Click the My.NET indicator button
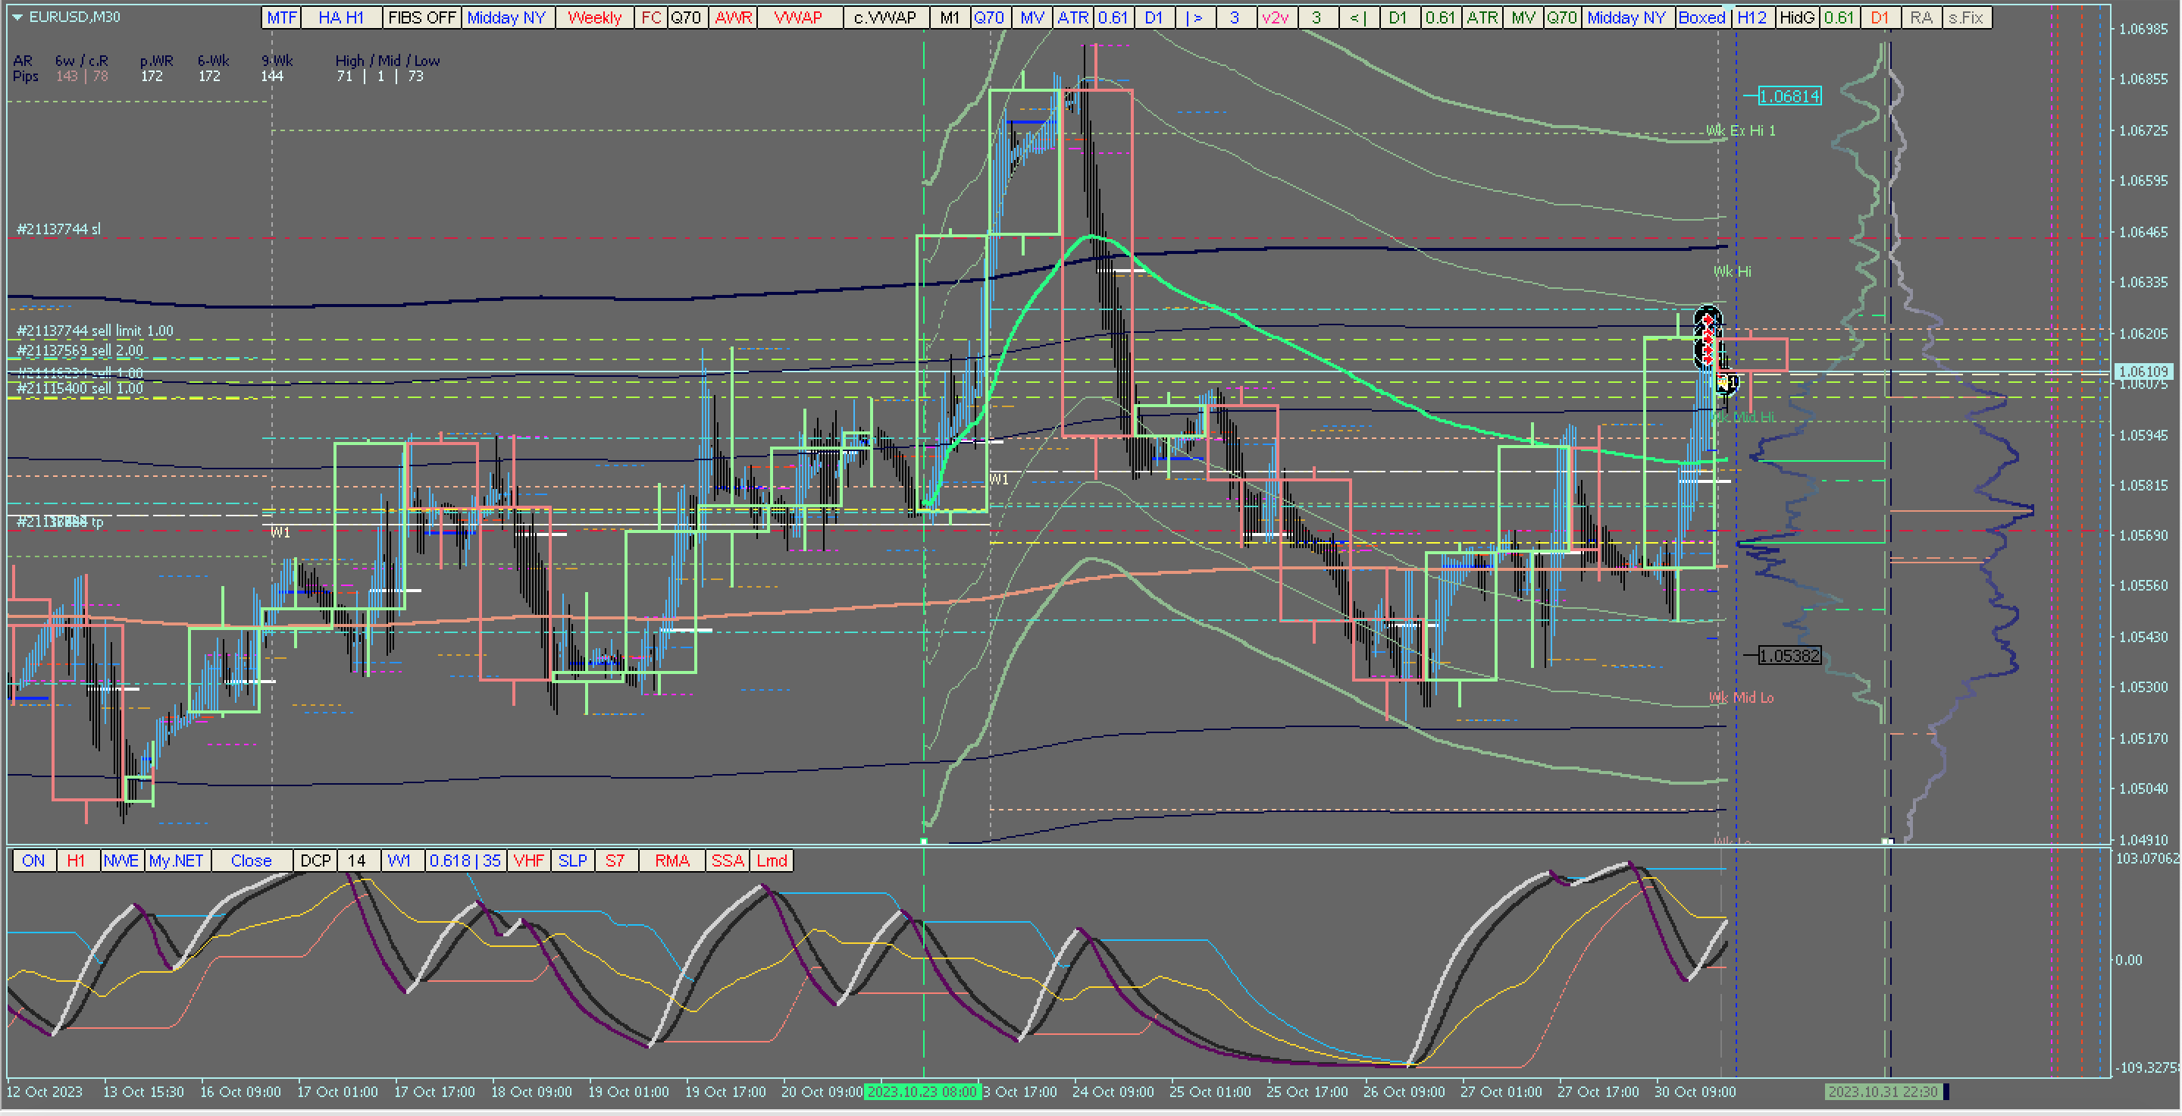The height and width of the screenshot is (1116, 2182). point(176,861)
